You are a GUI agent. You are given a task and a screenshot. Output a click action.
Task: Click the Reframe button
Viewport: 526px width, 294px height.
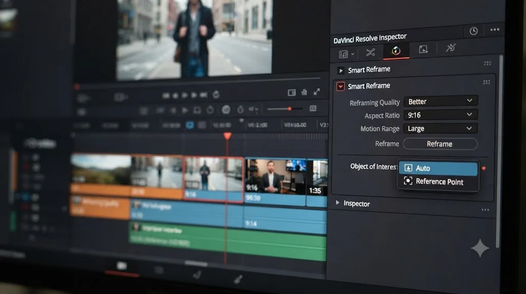[440, 144]
